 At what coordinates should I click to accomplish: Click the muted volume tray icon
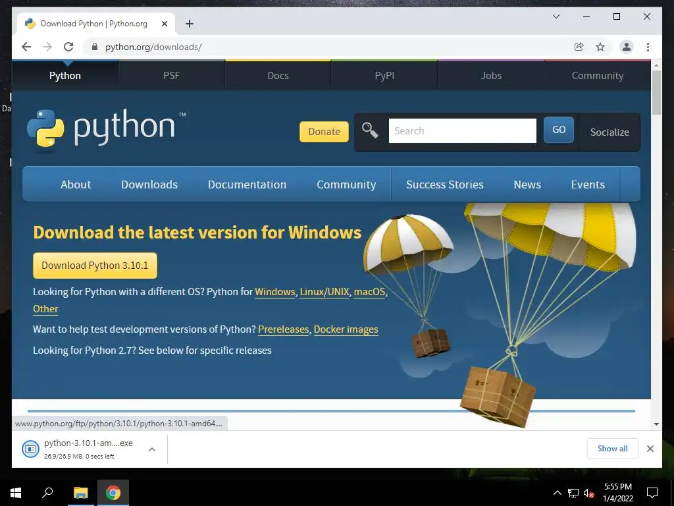(x=588, y=493)
